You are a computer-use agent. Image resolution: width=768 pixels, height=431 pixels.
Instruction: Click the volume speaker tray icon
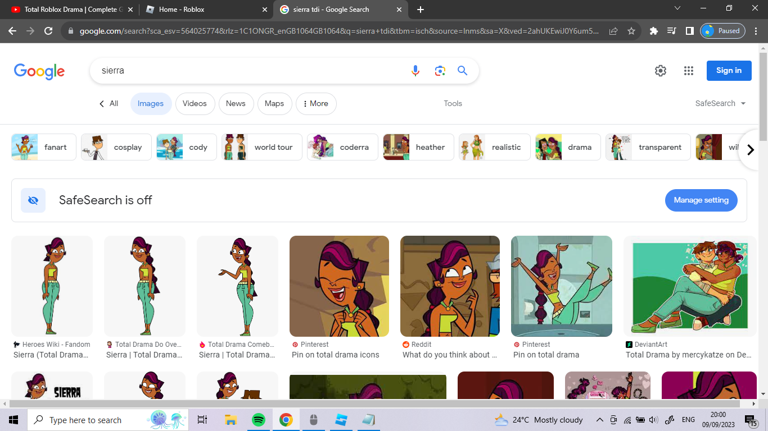pyautogui.click(x=653, y=420)
